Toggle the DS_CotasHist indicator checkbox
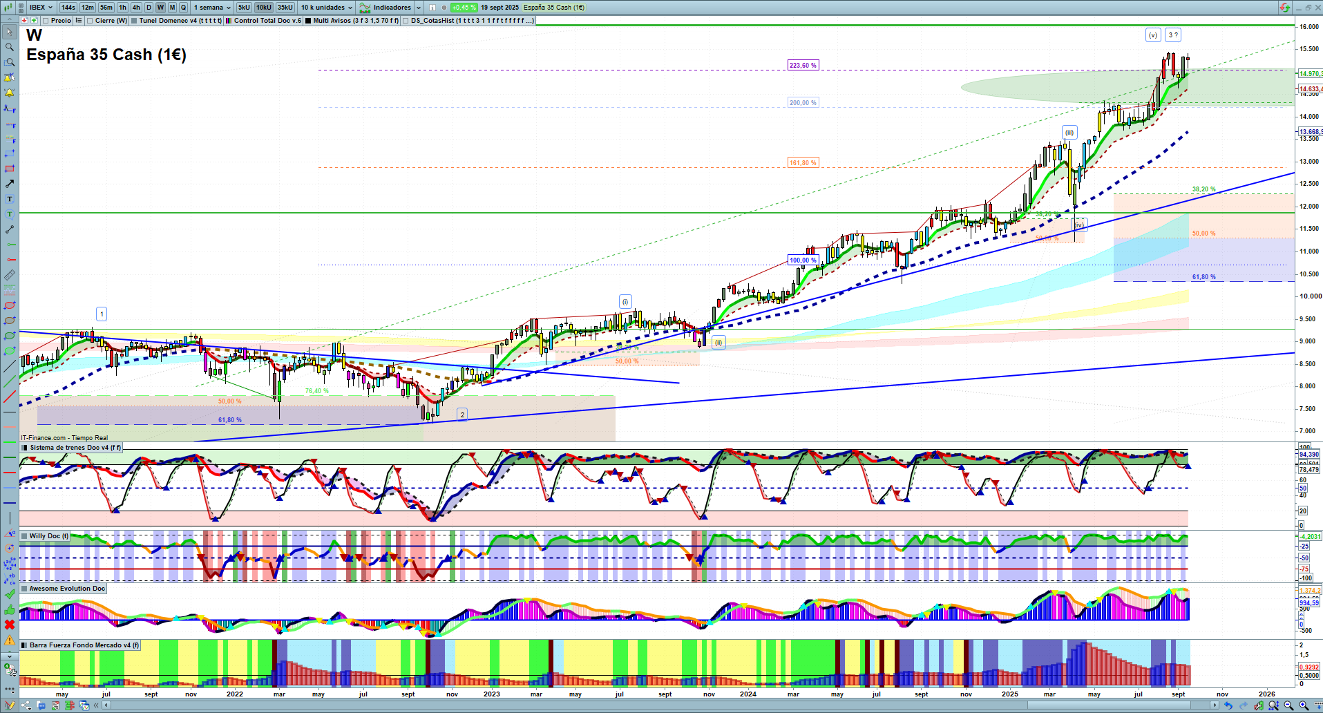The width and height of the screenshot is (1323, 713). (x=406, y=21)
